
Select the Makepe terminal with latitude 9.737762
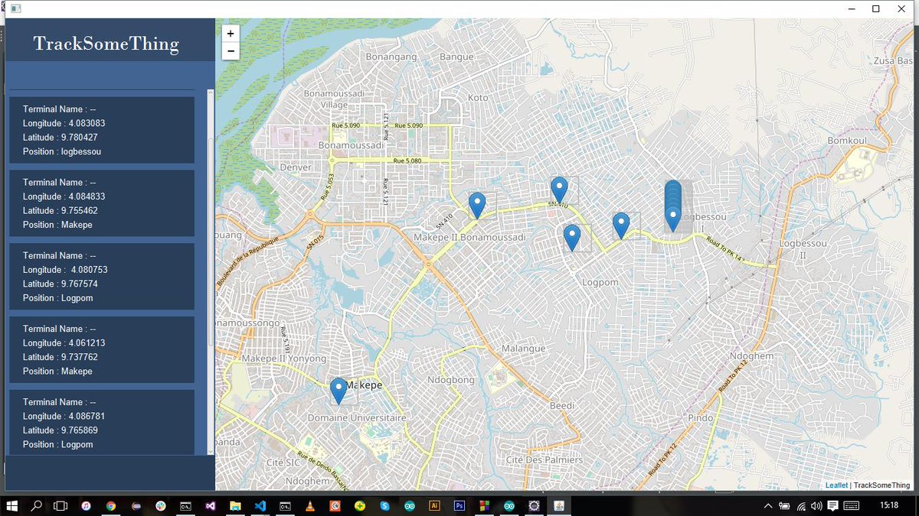coord(101,350)
